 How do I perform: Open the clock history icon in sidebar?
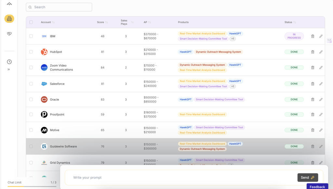coord(9,62)
